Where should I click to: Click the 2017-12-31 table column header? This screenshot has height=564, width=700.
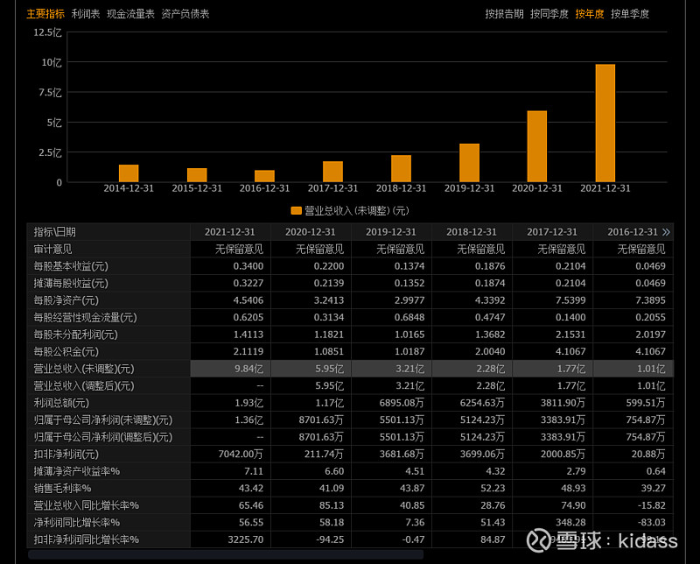(x=552, y=232)
